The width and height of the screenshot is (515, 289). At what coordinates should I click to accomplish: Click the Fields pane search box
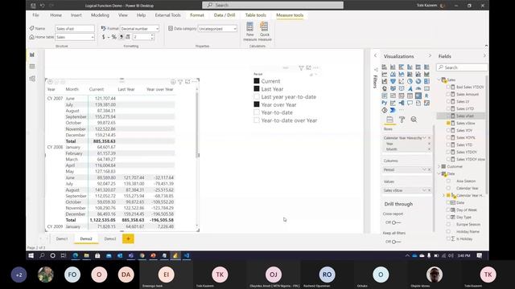click(x=462, y=67)
